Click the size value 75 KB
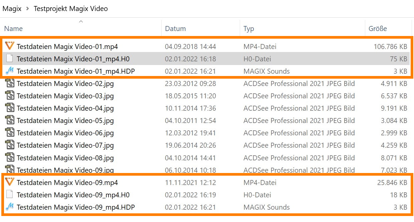414x222 pixels. pyautogui.click(x=398, y=59)
